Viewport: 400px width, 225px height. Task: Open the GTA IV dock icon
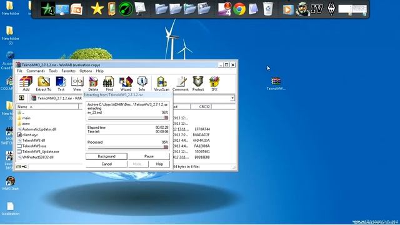coord(317,9)
